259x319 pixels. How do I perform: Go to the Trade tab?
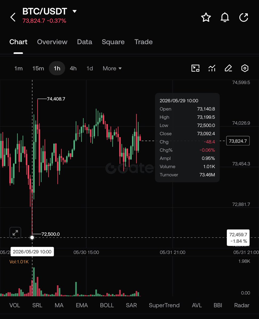[143, 42]
